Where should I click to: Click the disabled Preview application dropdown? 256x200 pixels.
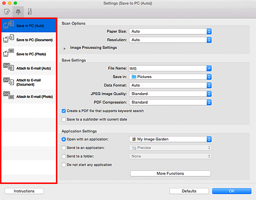[170, 148]
